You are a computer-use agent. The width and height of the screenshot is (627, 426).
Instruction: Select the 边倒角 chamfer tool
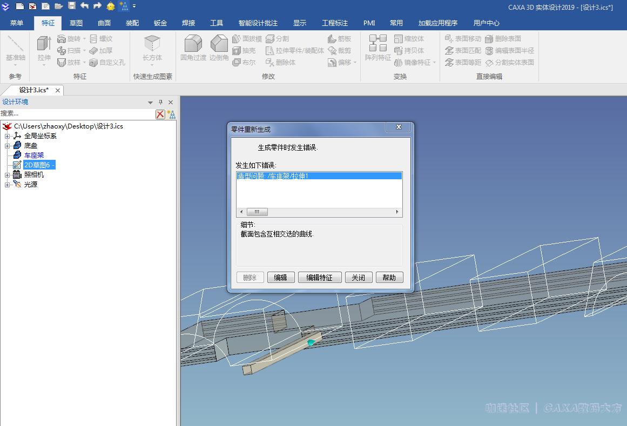(x=219, y=48)
